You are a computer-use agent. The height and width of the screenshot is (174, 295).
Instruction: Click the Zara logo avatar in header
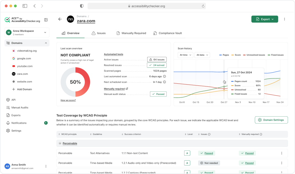point(71,19)
